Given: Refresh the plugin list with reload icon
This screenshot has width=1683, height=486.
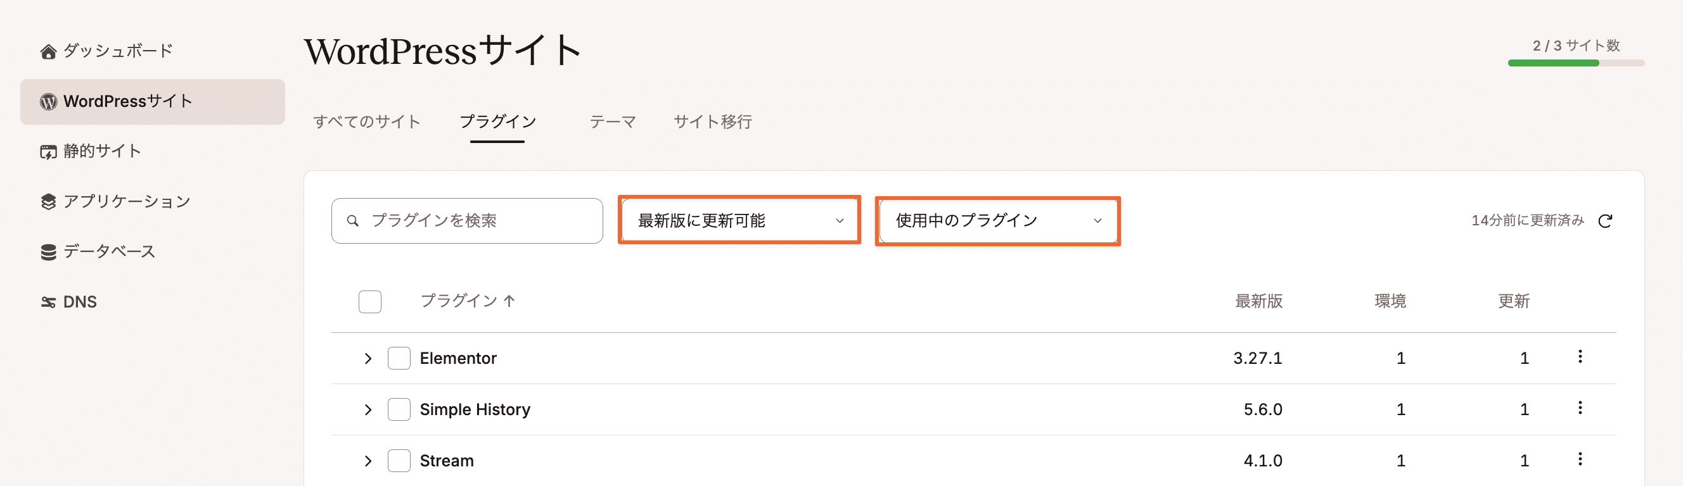Looking at the screenshot, I should (1604, 221).
